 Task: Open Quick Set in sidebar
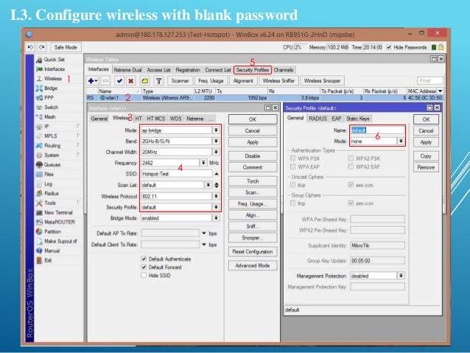coord(50,60)
